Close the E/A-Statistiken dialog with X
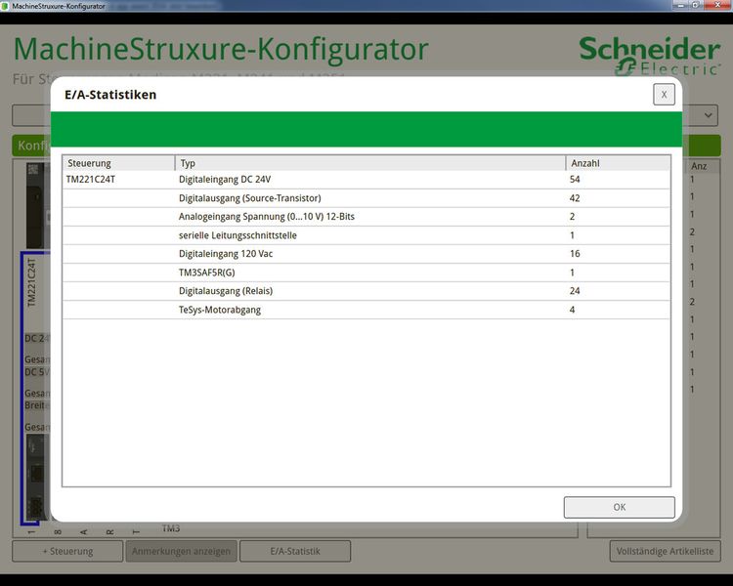Viewport: 733px width, 586px height. tap(664, 95)
